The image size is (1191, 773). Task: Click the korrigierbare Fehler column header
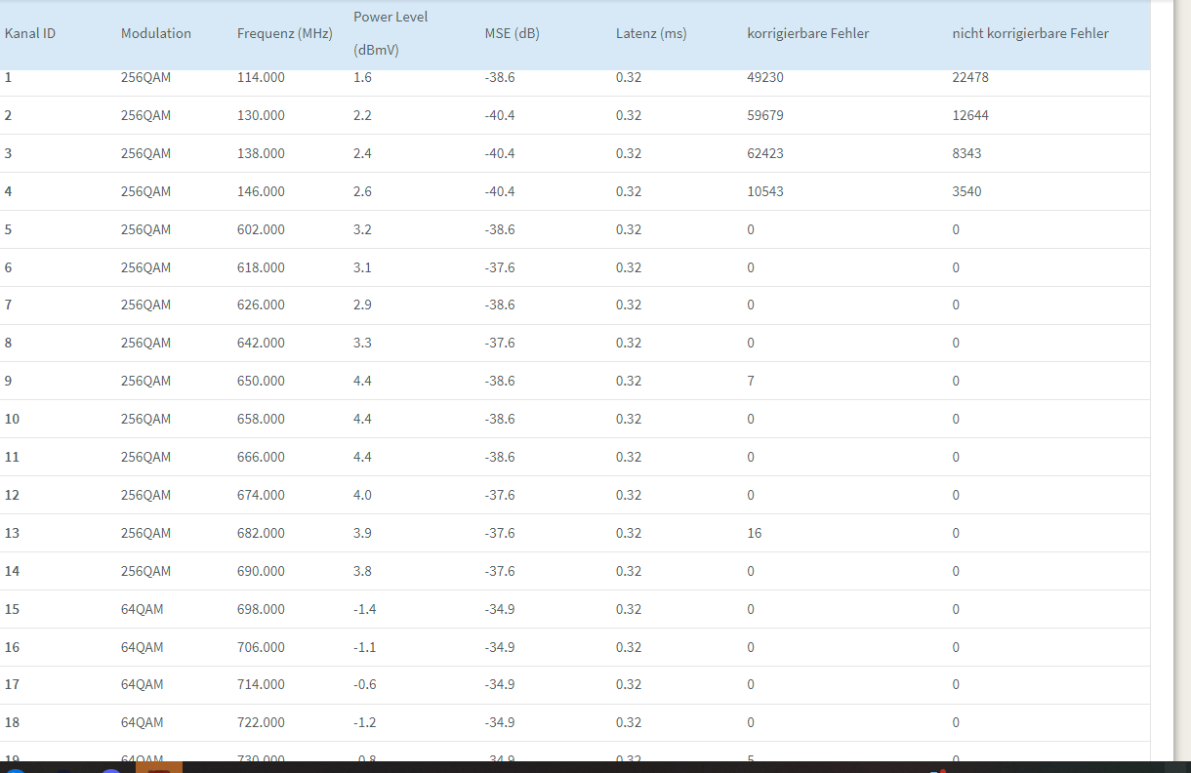click(808, 33)
